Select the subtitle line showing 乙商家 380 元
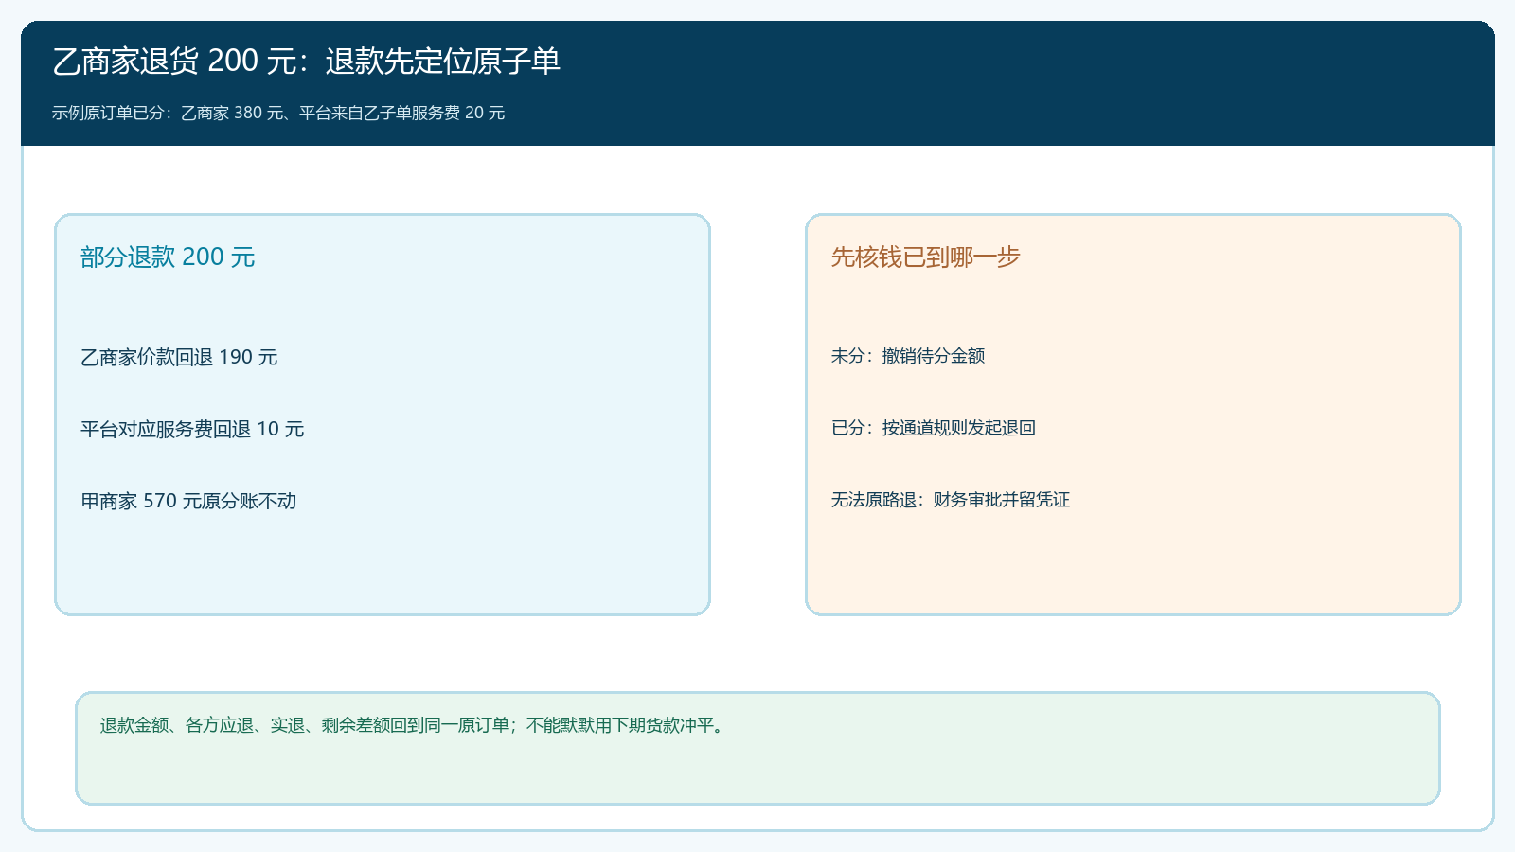Viewport: 1515px width, 852px height. tap(278, 113)
